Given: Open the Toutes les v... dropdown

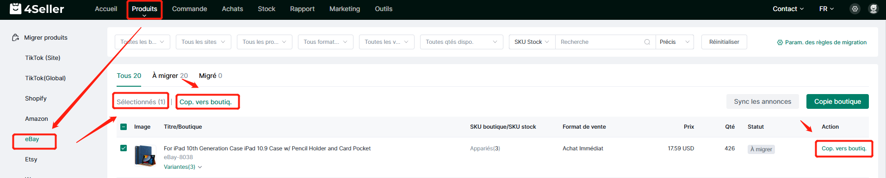Looking at the screenshot, I should tap(387, 42).
